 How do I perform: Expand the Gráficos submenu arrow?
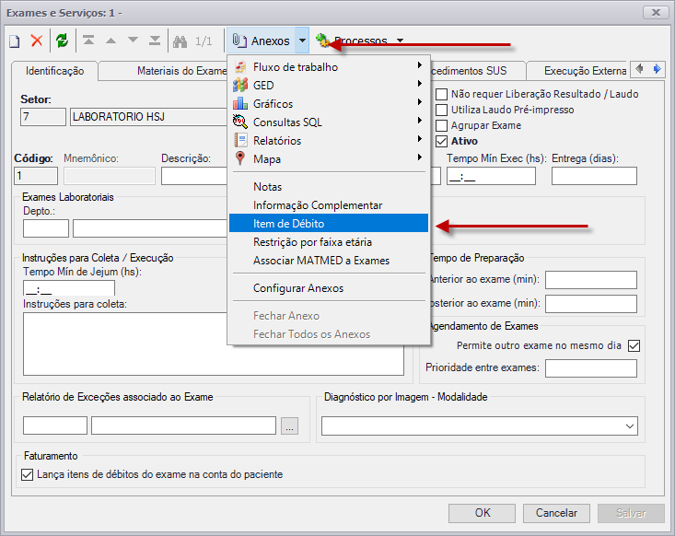click(419, 102)
